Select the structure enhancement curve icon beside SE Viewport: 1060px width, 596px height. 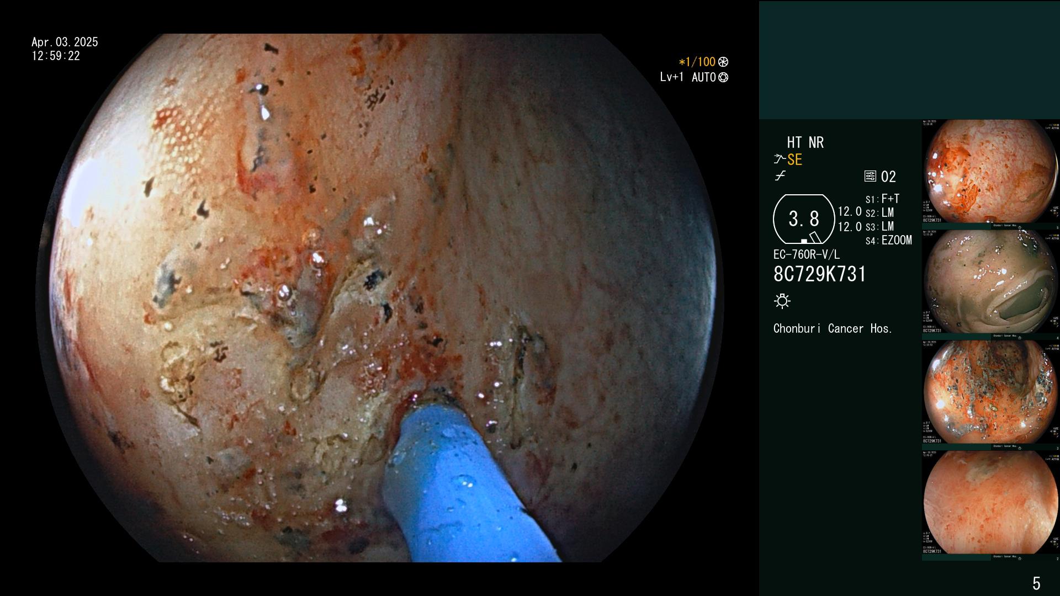click(x=780, y=159)
